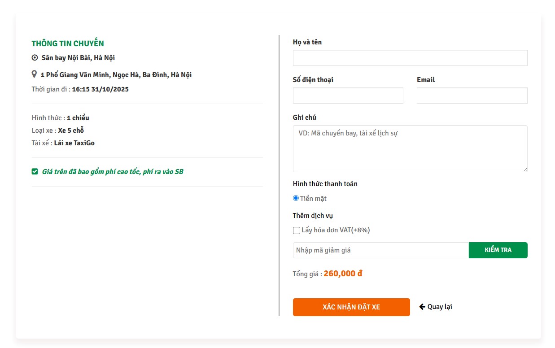This screenshot has height=348, width=555.
Task: Click the back arrow icon beside Quay lại
Action: coord(422,307)
